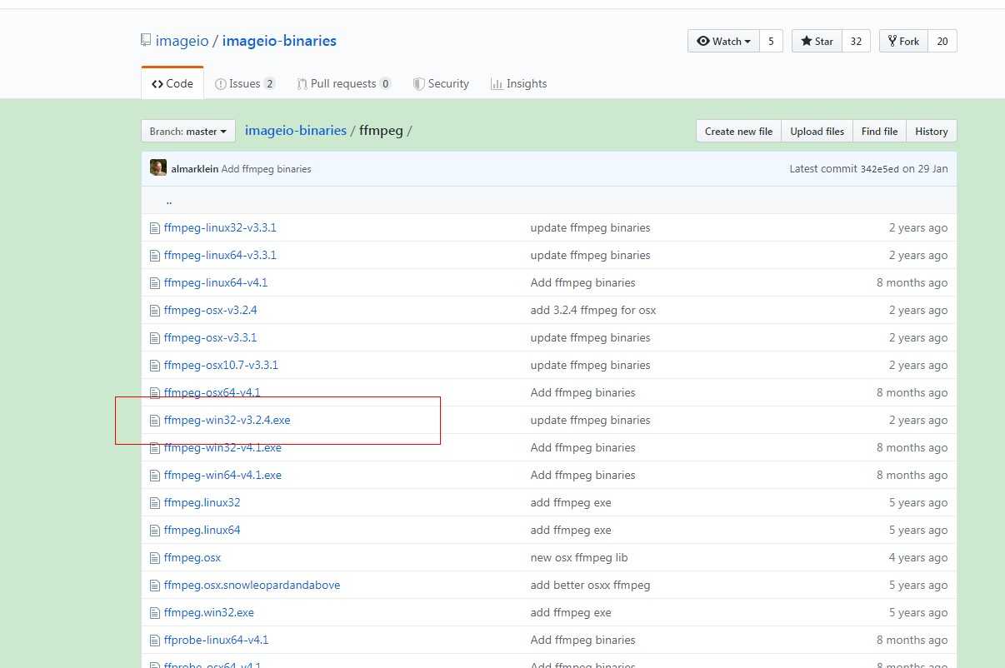Open file ffmpeg-win64-v4.1.exe

point(222,475)
